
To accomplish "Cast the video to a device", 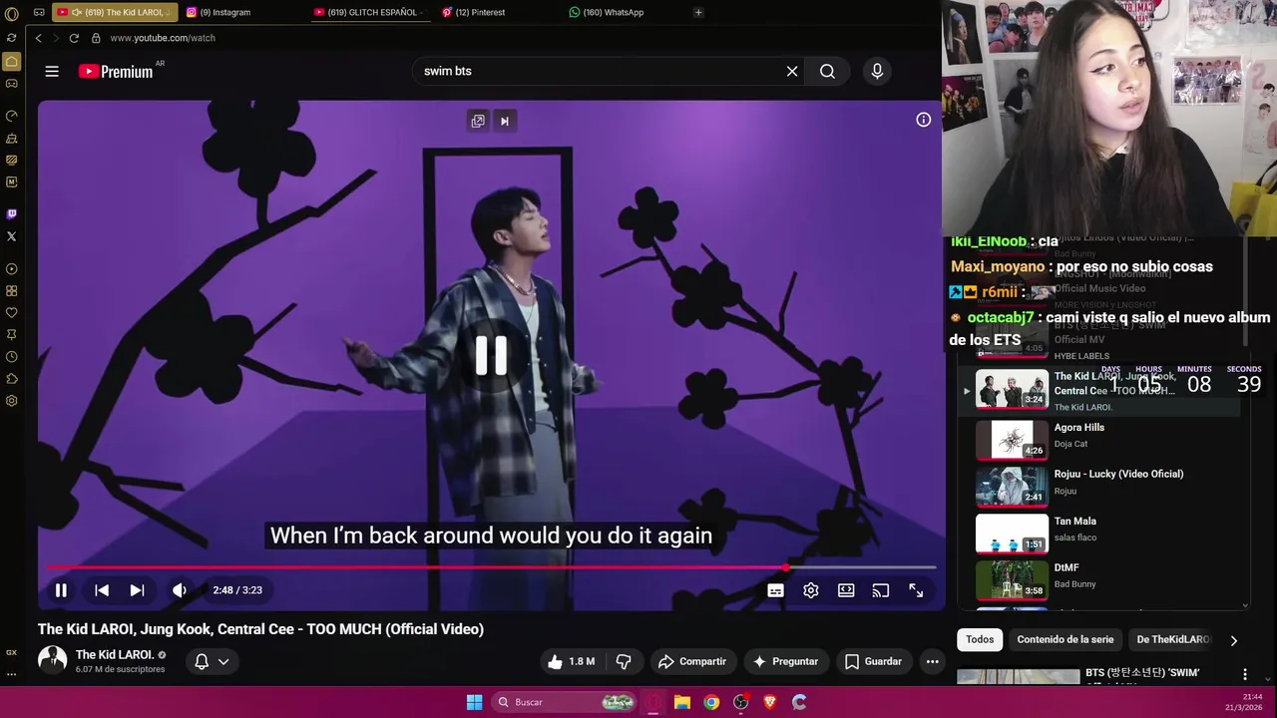I will 881,590.
